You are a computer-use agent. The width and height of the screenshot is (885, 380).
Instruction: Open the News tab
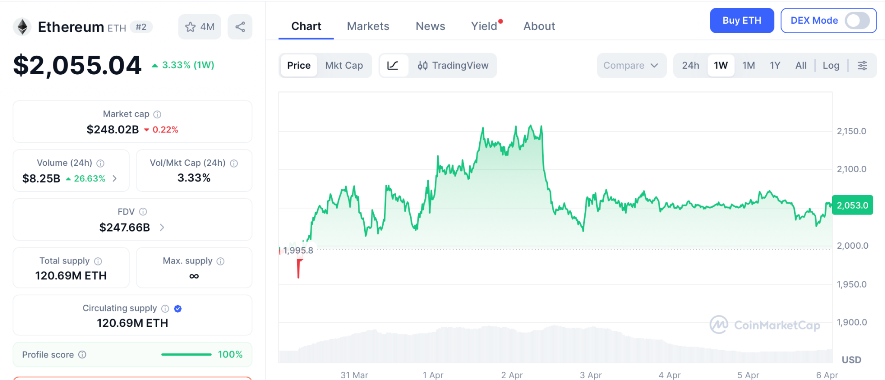[430, 26]
